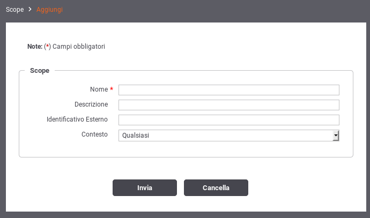Click the Nome field label
The image size is (370, 218).
click(99, 89)
